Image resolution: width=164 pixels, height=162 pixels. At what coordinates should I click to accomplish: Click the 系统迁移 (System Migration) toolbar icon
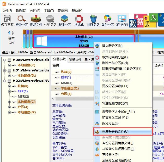(122, 21)
